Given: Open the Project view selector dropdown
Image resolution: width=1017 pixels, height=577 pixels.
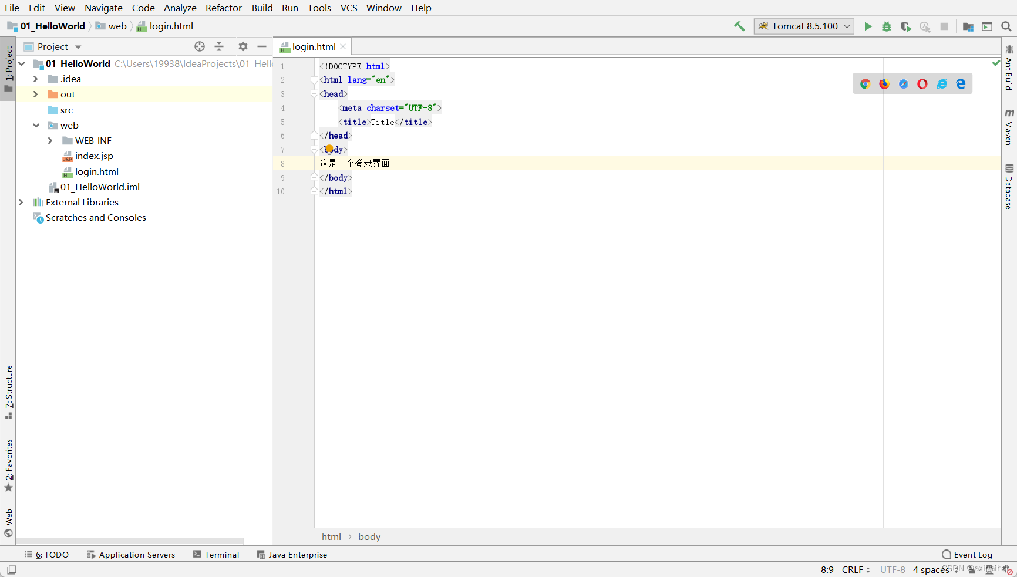Looking at the screenshot, I should coord(53,46).
